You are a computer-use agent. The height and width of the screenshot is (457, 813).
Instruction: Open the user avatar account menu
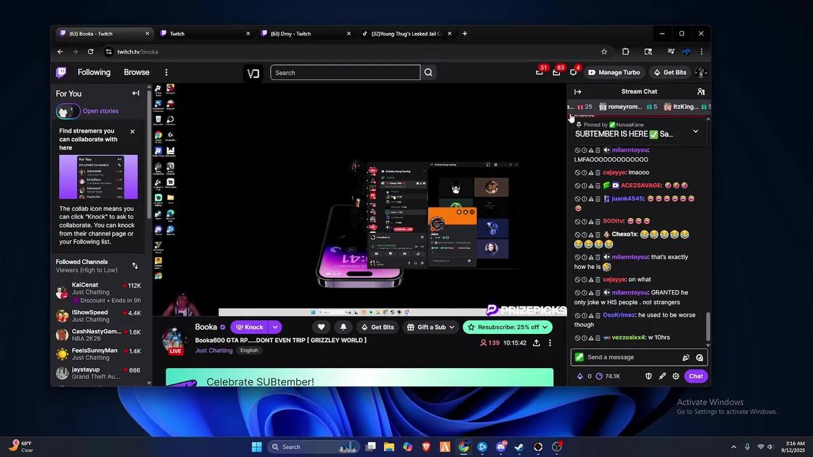click(x=701, y=72)
